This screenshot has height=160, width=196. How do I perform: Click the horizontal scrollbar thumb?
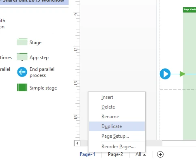pos(179,143)
